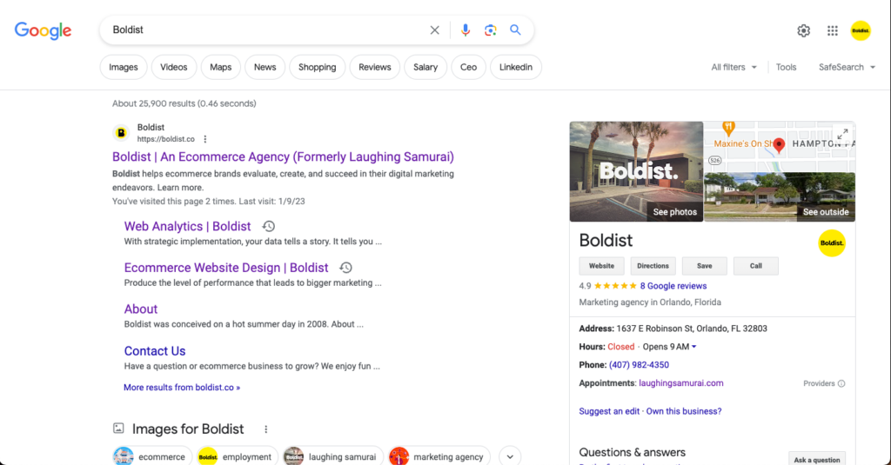Click the Directions button
This screenshot has width=891, height=465.
(x=653, y=266)
